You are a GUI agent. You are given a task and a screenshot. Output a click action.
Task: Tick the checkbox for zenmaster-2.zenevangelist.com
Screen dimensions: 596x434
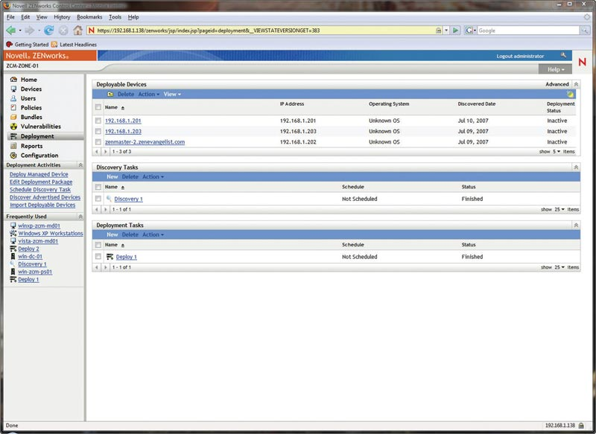98,141
